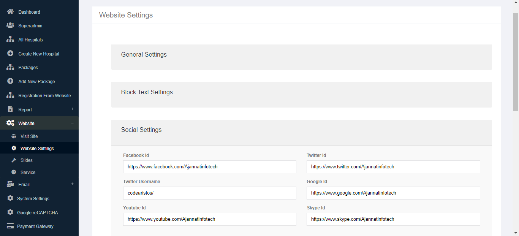Click the Facebook Id input field
This screenshot has width=519, height=236.
coord(209,167)
